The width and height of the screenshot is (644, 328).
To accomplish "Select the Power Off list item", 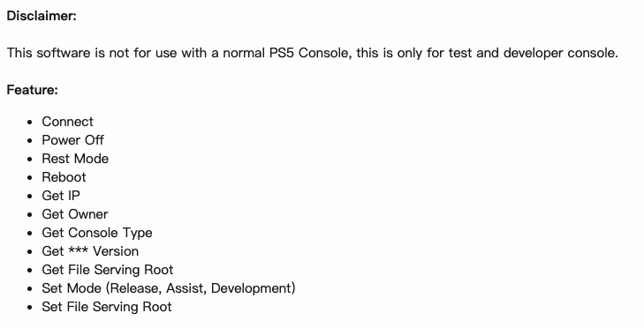I will [72, 140].
